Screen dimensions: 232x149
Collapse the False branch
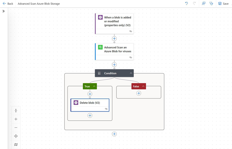143,86
